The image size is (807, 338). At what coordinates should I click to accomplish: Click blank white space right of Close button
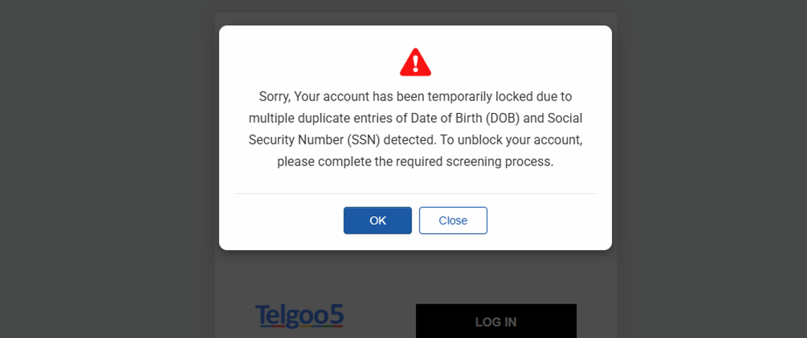(x=546, y=221)
